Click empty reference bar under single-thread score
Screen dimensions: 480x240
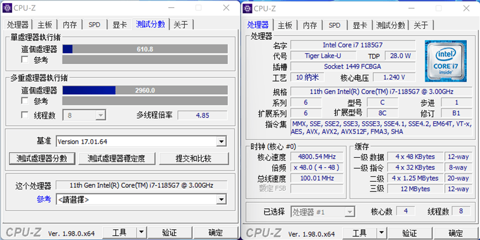[145, 59]
